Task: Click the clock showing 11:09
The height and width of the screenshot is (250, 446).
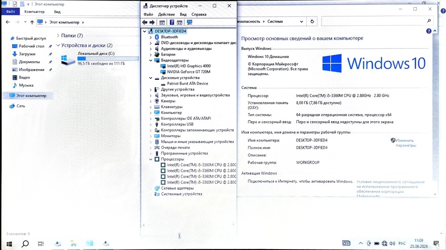Action: (419, 240)
